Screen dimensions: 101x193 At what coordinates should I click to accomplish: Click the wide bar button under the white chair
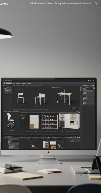[x=20, y=110]
